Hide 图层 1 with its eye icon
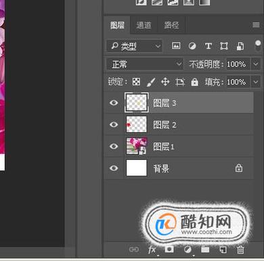Screen dimensions: 264x261 point(114,146)
